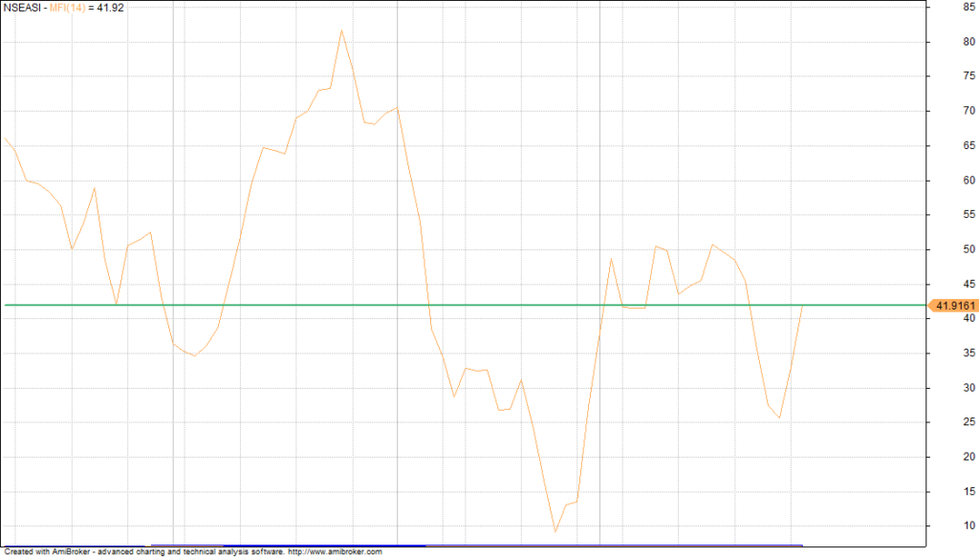Click the orange 41.9161 price tag
The height and width of the screenshot is (557, 979).
click(x=954, y=306)
